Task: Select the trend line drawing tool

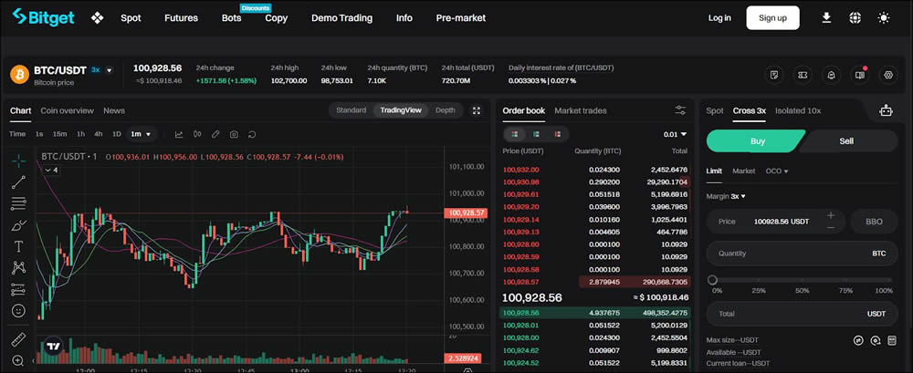Action: (18, 181)
